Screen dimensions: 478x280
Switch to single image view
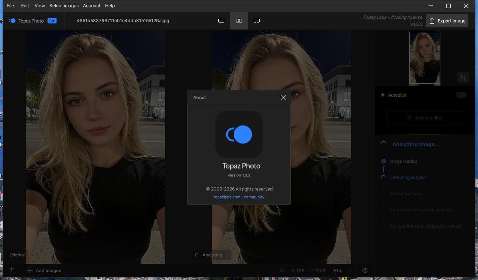pos(221,21)
